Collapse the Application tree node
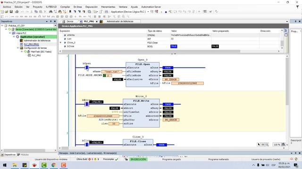Image resolution: width=302 pixels, height=169 pixels. coord(14,37)
